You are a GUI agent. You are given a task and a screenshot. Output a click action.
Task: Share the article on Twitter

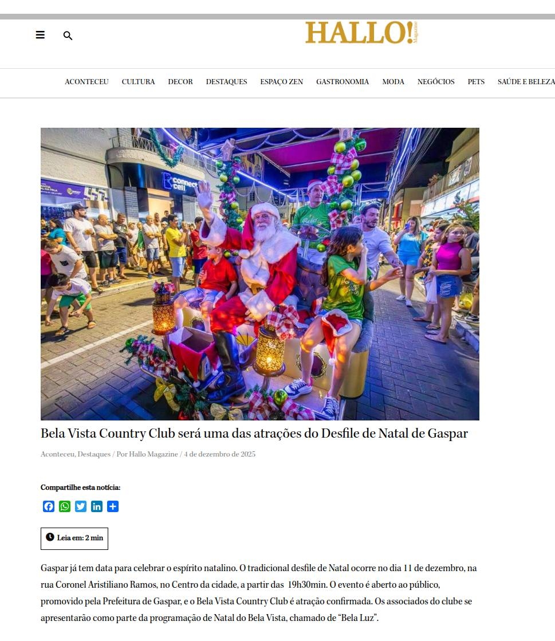click(x=81, y=506)
